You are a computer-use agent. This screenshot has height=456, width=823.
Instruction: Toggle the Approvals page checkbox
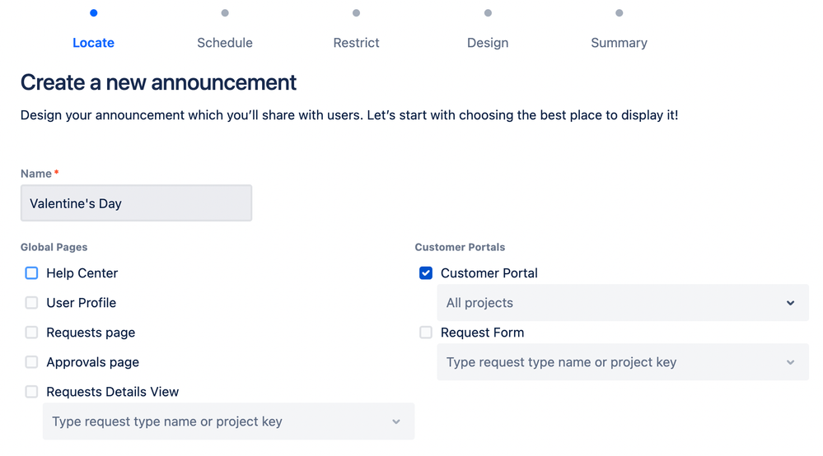coord(31,362)
